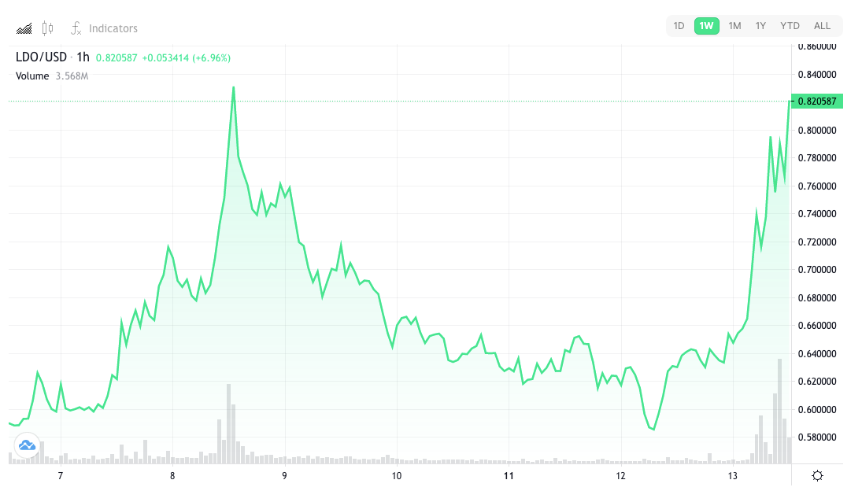Viewport: 862px width, 502px height.
Task: Select the YTD time range
Action: point(790,26)
